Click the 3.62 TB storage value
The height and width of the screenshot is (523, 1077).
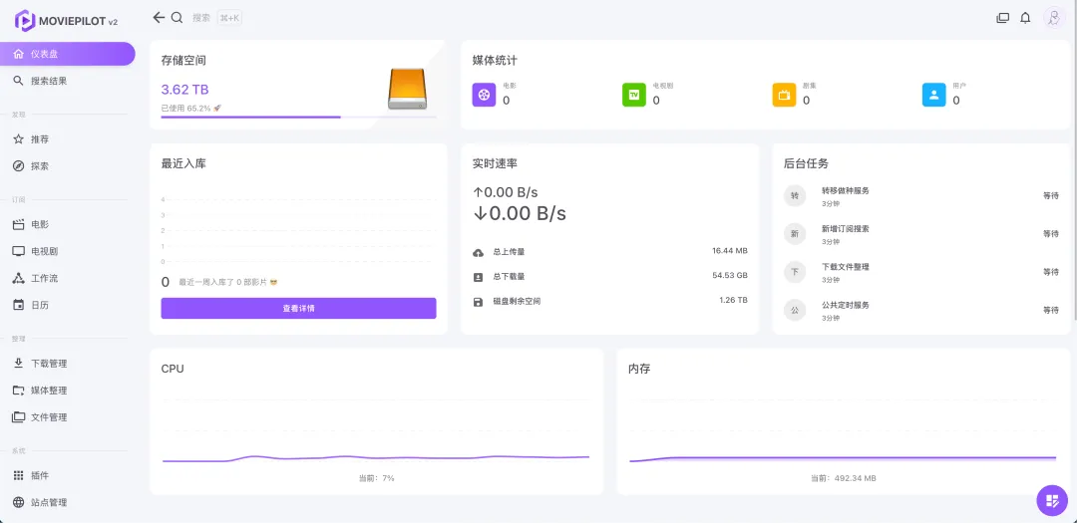[184, 90]
